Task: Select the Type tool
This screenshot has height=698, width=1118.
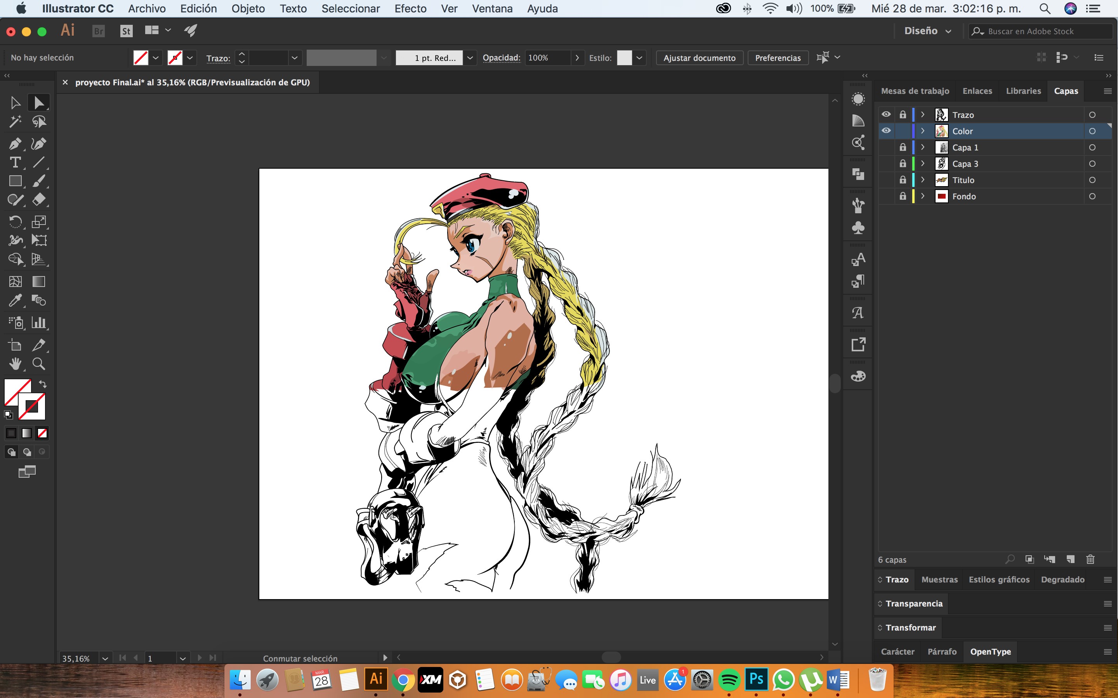Action: click(15, 162)
